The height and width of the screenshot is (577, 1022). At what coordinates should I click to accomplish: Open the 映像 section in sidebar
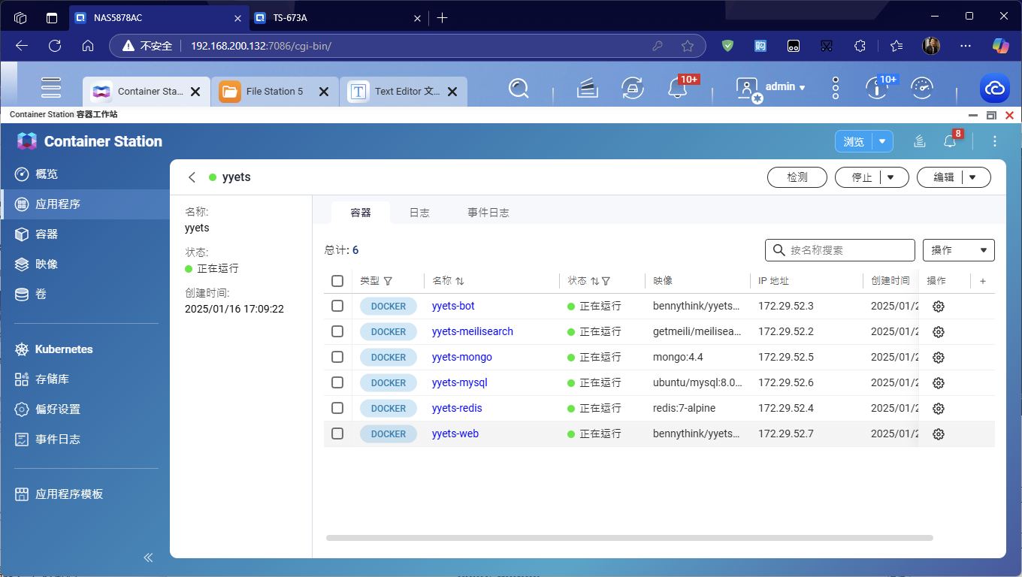click(47, 264)
